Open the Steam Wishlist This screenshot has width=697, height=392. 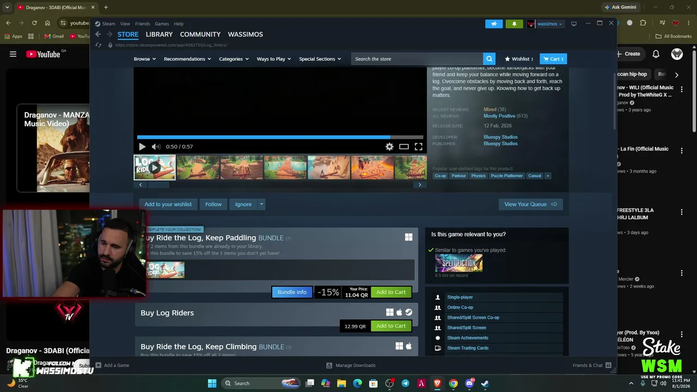(519, 59)
